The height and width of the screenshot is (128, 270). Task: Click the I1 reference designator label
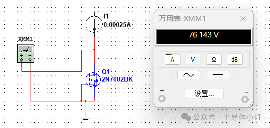tap(106, 16)
